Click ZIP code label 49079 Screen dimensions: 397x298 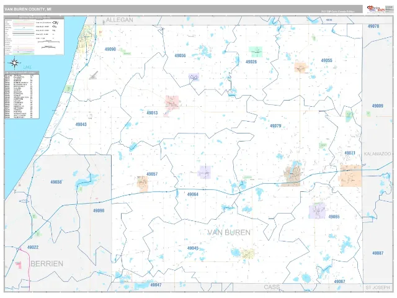click(x=275, y=126)
